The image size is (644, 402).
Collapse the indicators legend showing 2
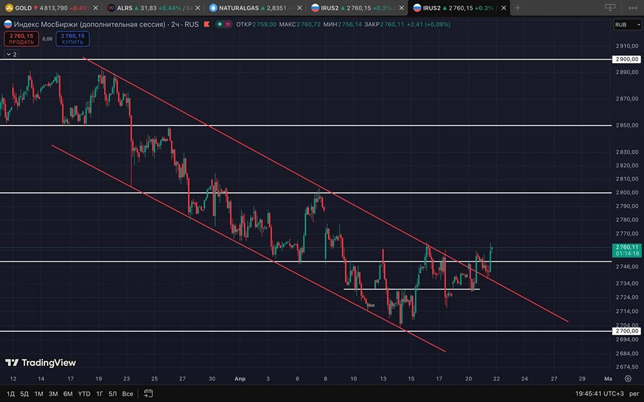[12, 54]
